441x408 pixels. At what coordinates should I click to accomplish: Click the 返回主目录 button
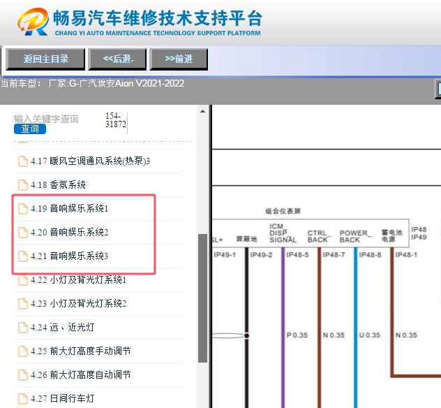click(x=45, y=59)
